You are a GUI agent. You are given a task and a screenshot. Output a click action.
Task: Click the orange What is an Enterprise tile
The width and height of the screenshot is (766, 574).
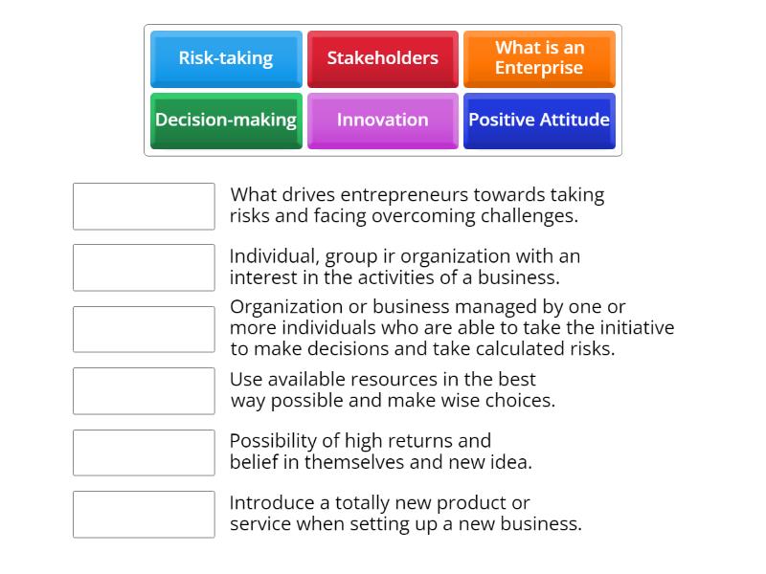tap(539, 58)
